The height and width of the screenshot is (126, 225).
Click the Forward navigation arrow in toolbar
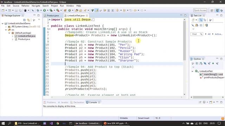click(x=142, y=10)
